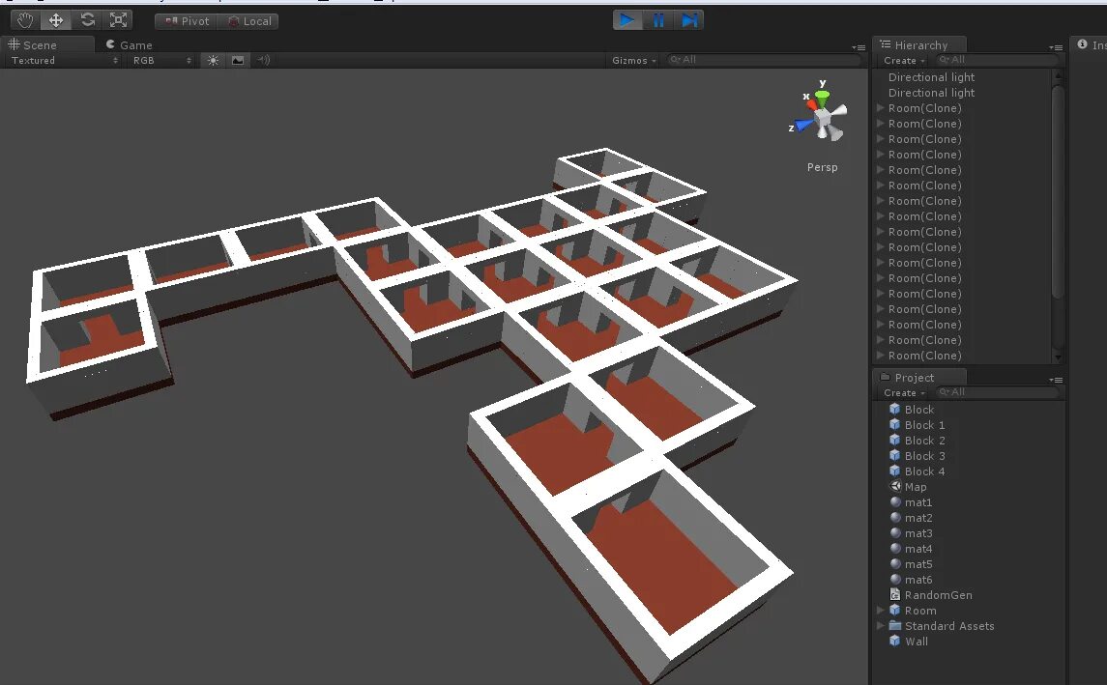
Task: Expand the last visible Room(Clone) in Hierarchy
Action: coord(881,356)
